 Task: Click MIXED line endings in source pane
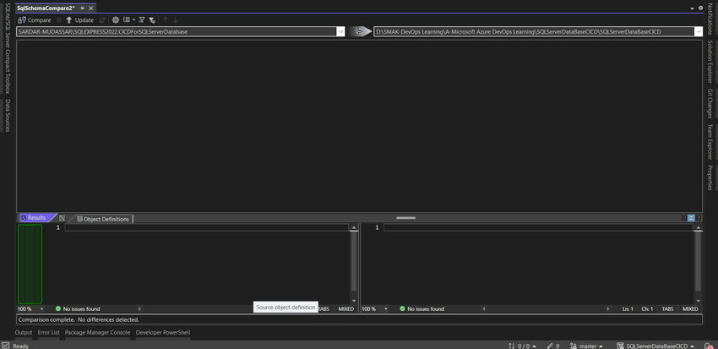coord(346,308)
